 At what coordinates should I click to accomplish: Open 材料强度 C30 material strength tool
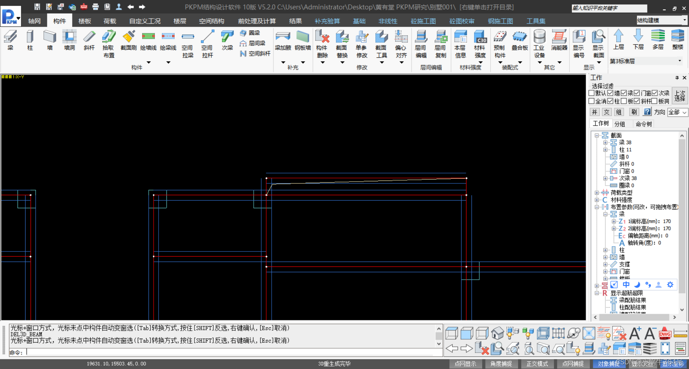[480, 44]
